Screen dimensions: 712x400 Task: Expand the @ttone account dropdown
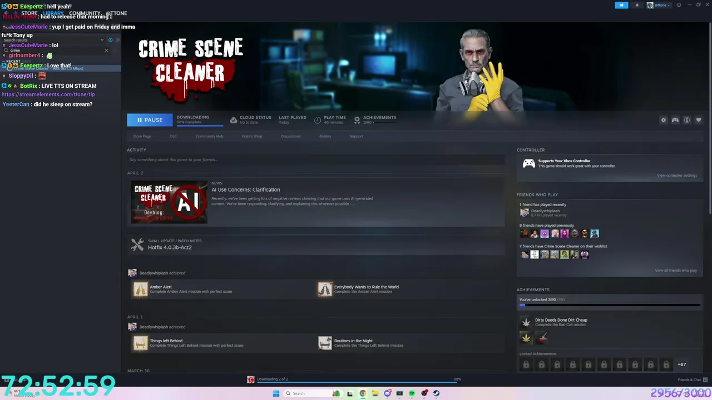(x=659, y=6)
